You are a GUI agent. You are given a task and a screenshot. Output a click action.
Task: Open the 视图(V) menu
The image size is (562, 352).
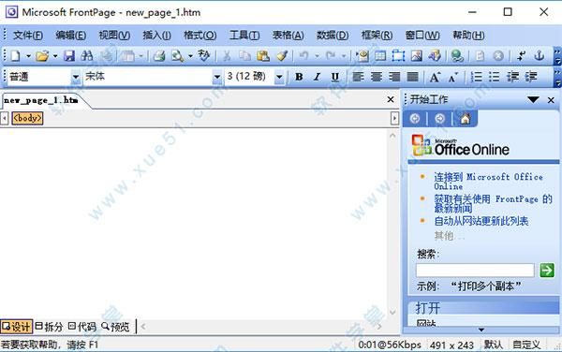point(114,35)
